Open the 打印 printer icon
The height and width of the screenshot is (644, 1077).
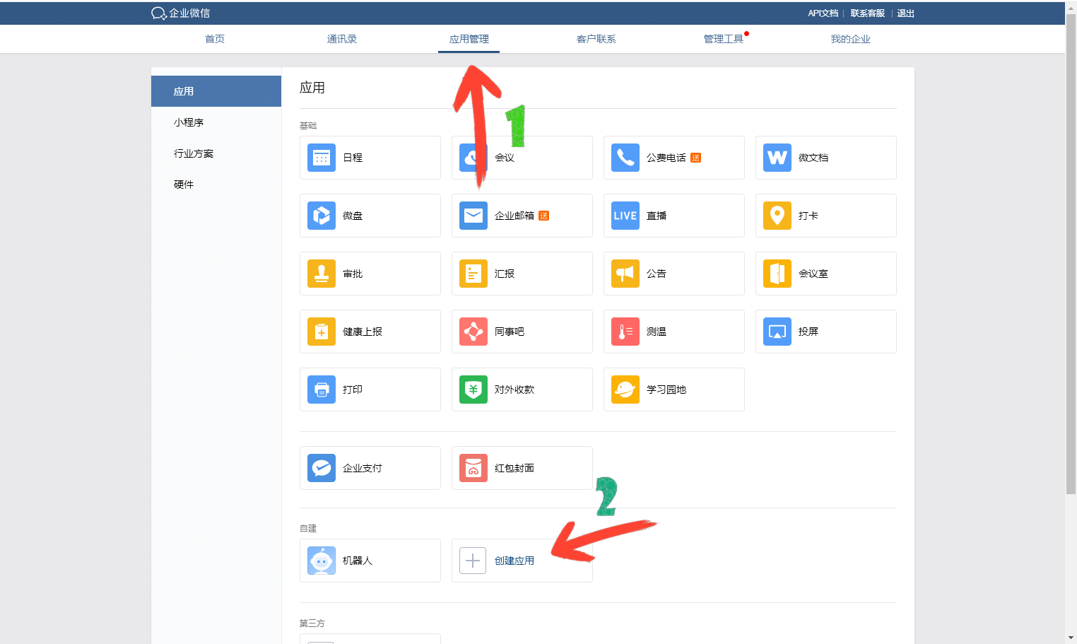[322, 390]
